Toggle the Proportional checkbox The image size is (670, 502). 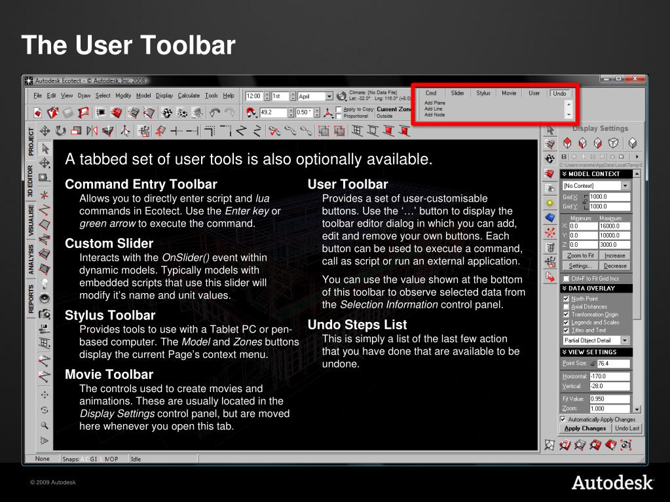[339, 116]
